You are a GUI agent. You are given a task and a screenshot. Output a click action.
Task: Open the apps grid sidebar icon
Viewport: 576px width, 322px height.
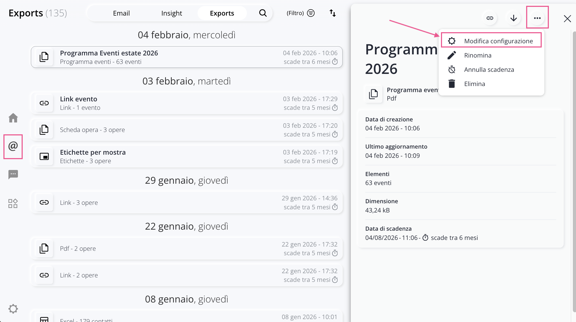click(x=13, y=203)
